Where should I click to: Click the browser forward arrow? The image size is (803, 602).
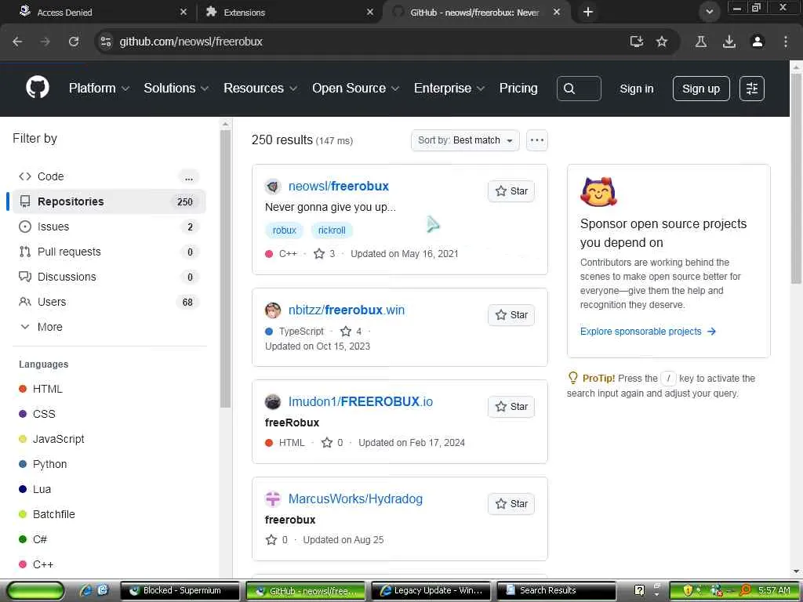click(45, 42)
